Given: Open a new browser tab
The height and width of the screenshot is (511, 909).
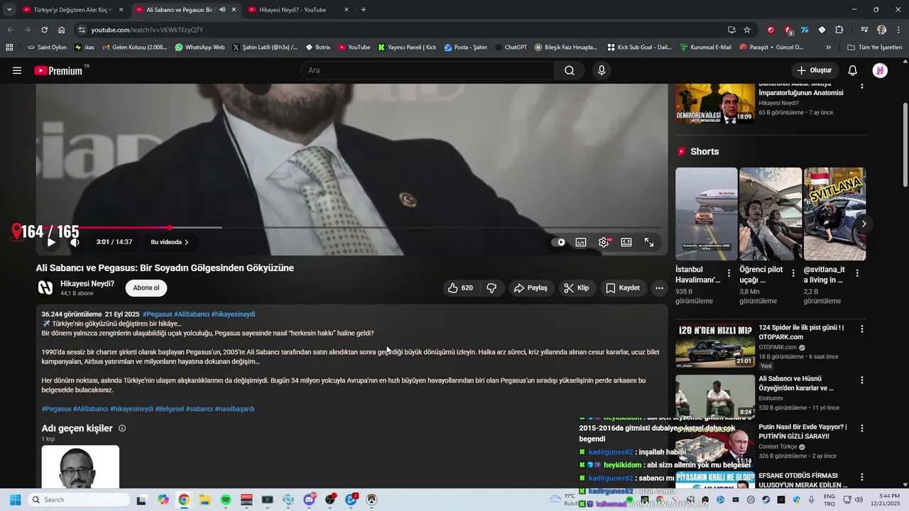Looking at the screenshot, I should pos(364,10).
